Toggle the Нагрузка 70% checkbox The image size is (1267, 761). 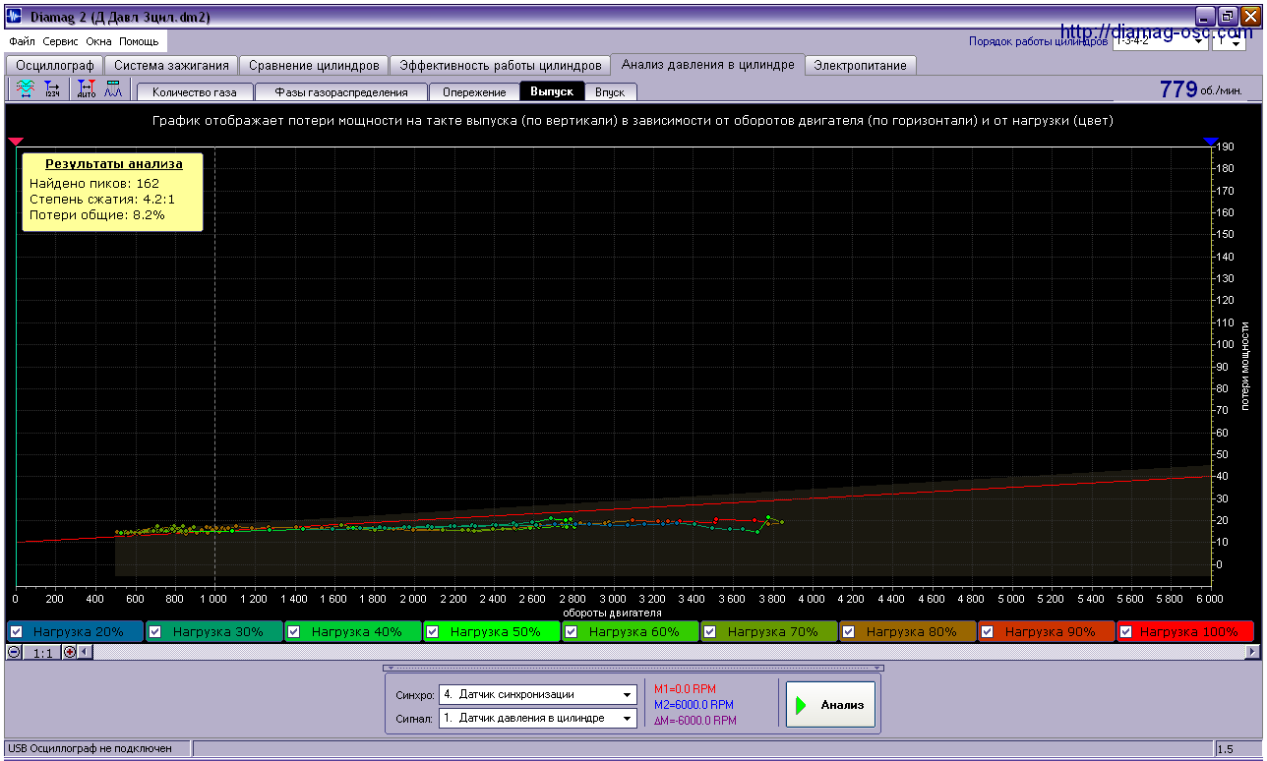(x=710, y=632)
